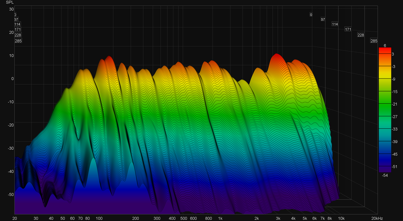This screenshot has height=221, width=403.
Task: Select the 500 Hz frequency label
Action: [x=184, y=218]
